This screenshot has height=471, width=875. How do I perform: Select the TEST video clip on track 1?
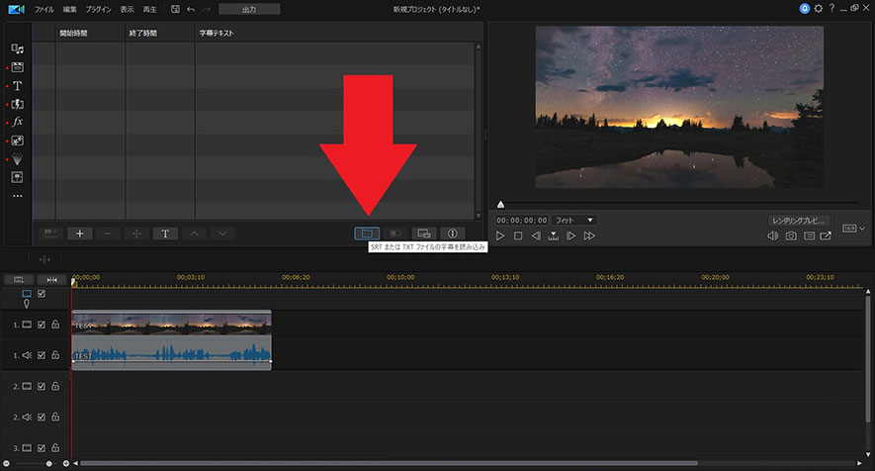pos(172,323)
